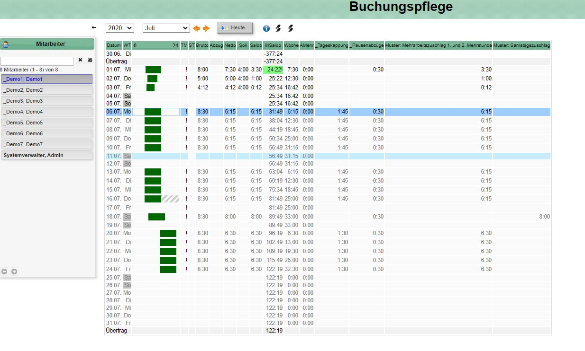The width and height of the screenshot is (585, 351).
Task: Open the blue info icon
Action: [266, 28]
